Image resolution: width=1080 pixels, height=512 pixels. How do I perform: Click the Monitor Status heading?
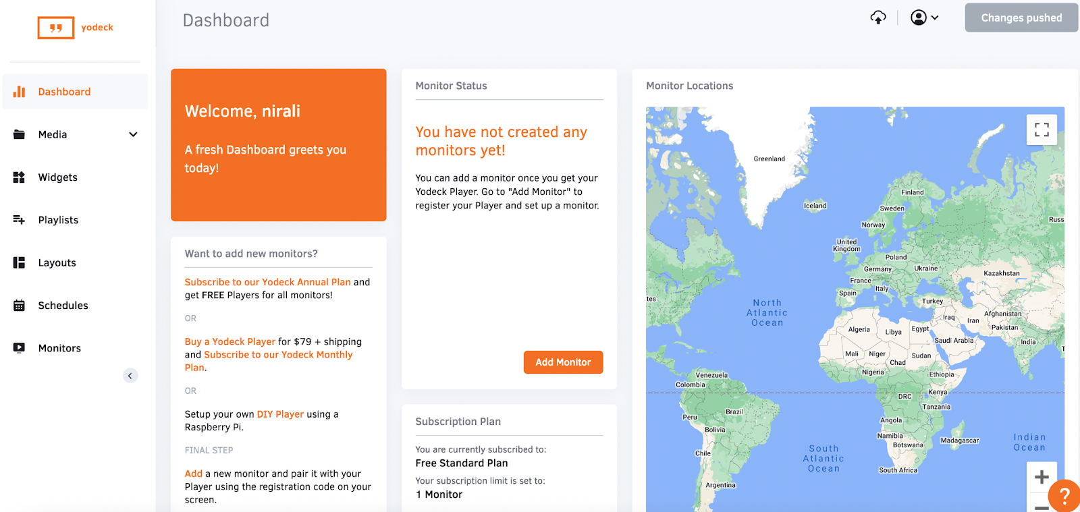click(x=451, y=86)
